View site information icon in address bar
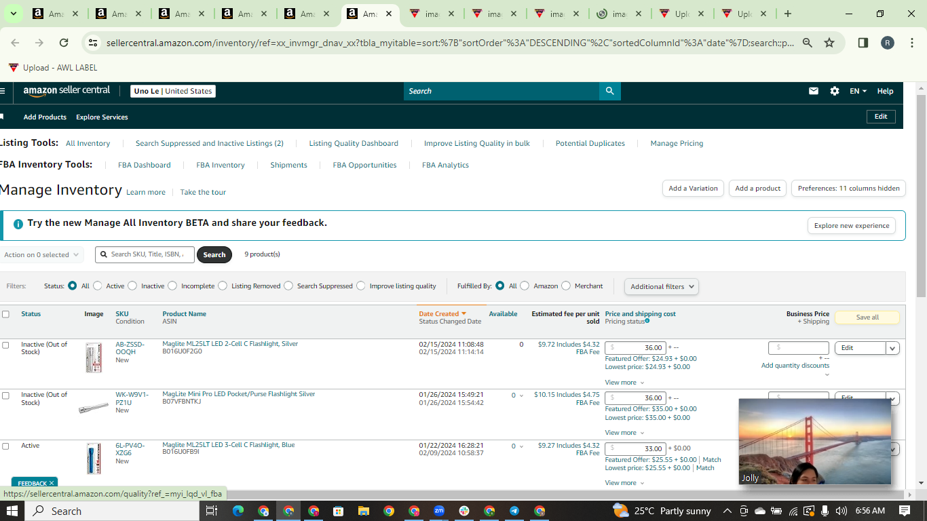 point(94,43)
